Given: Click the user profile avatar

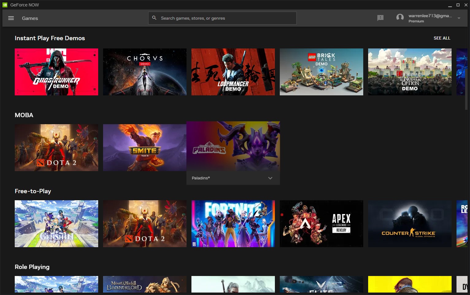Looking at the screenshot, I should coord(400,18).
